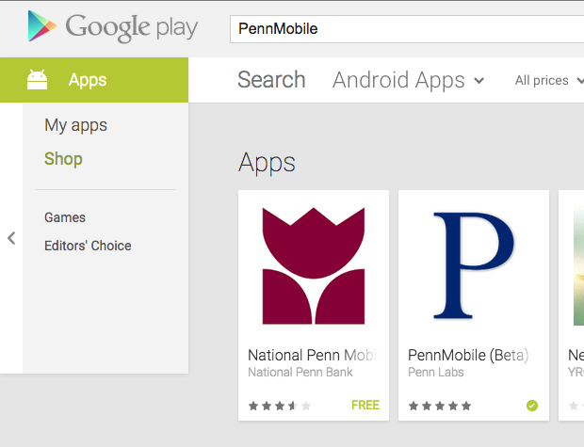The image size is (584, 447).
Task: Click the FREE price button on National Penn
Action: pos(365,405)
